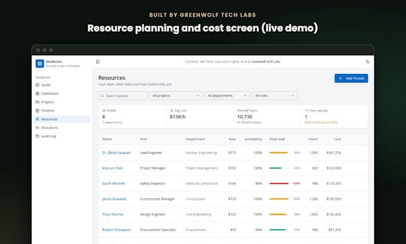The image size is (406, 244).
Task: Go to Projects in navigation
Action: pyautogui.click(x=62, y=102)
